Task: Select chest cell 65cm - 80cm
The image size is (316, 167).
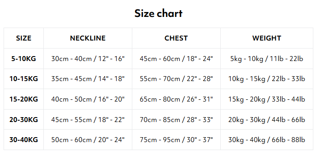Action: pyautogui.click(x=177, y=99)
